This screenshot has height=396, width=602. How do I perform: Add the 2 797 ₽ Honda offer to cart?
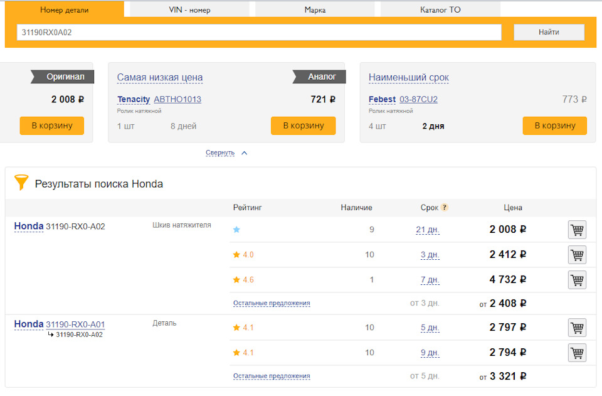pos(577,328)
